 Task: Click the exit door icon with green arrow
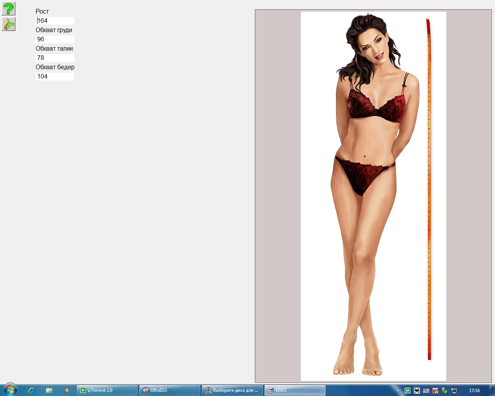point(9,24)
